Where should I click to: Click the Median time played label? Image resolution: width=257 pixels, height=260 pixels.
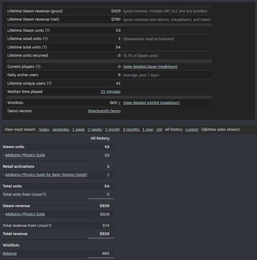click(25, 92)
